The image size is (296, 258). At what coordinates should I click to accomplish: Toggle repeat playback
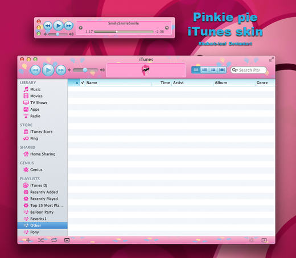click(54, 240)
